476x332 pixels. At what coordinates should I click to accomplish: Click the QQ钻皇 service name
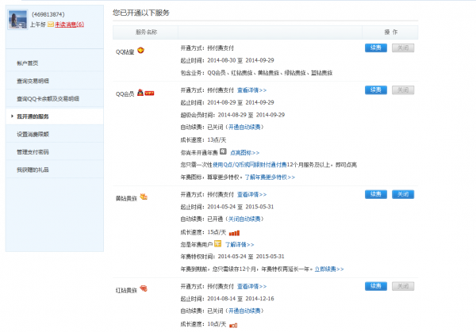tap(125, 52)
